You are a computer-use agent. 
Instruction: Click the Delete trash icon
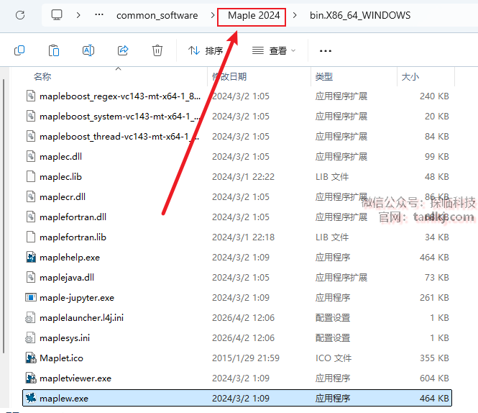(157, 50)
